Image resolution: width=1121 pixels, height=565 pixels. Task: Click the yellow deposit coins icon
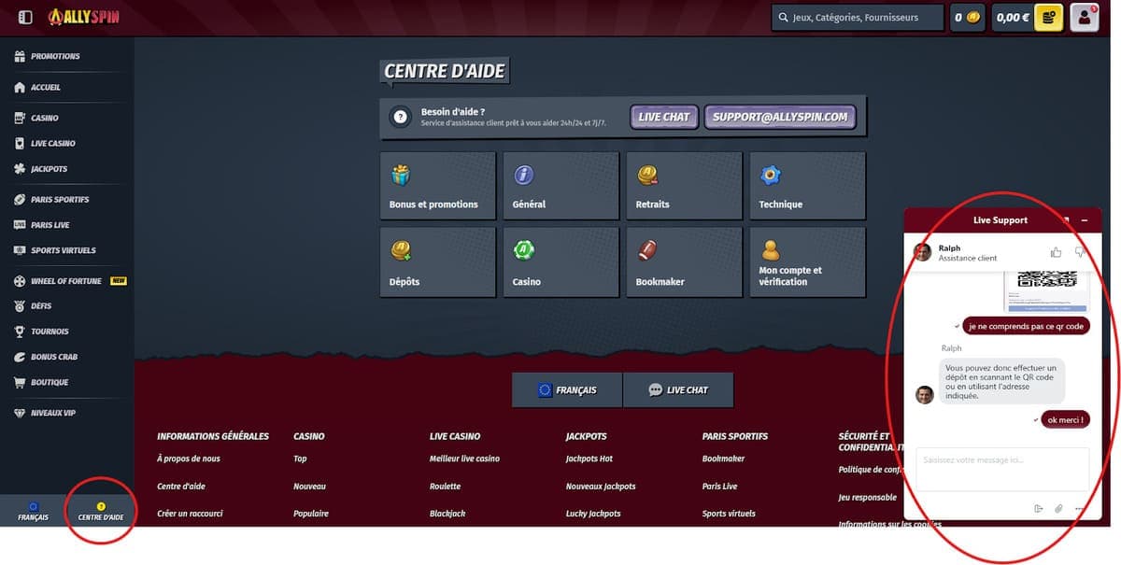coord(1048,18)
